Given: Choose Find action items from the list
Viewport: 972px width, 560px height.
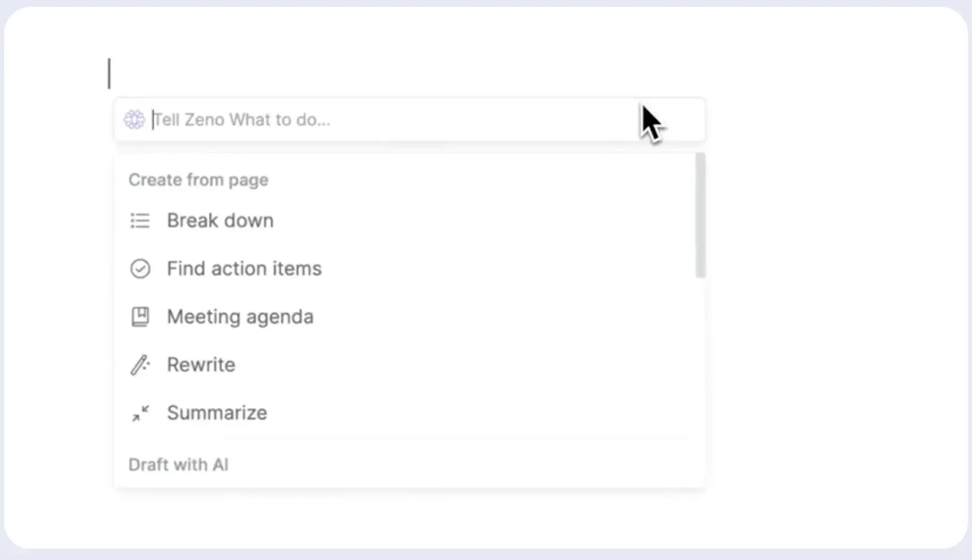Looking at the screenshot, I should coord(405,268).
